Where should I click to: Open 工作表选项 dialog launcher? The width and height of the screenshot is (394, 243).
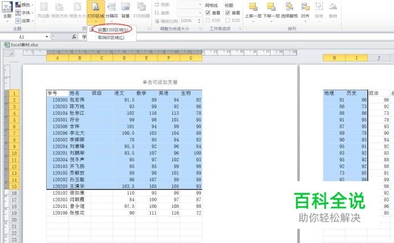240,29
